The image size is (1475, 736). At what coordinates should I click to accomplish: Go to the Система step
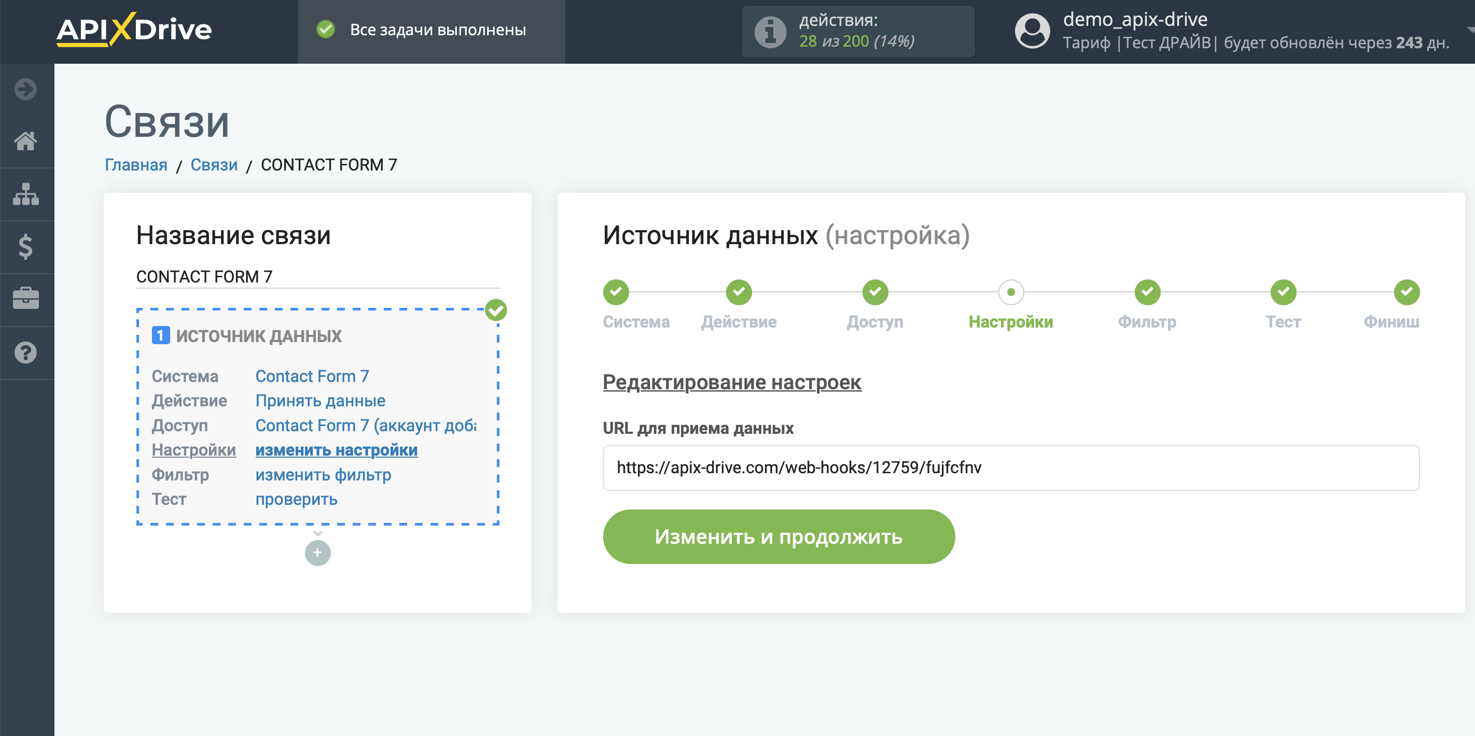point(616,292)
